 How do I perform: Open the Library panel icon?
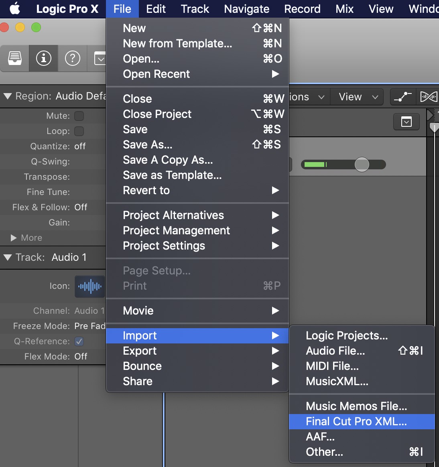[15, 59]
